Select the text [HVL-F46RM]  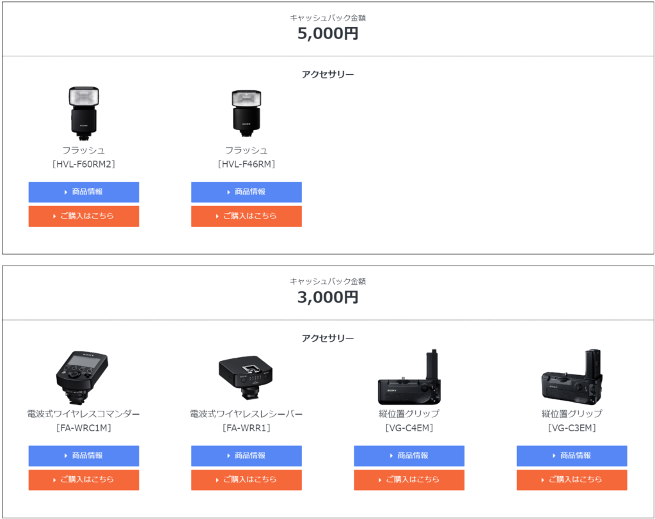(246, 164)
